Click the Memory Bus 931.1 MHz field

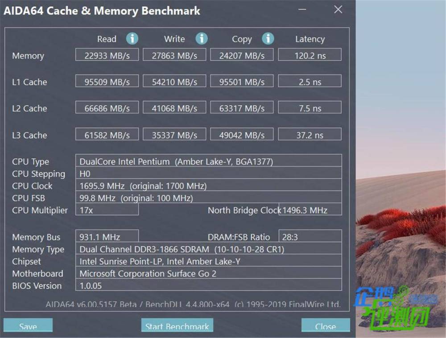(107, 236)
